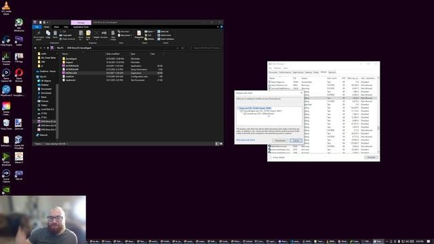Click End task in Task Manager
434x244 pixels.
point(371,157)
